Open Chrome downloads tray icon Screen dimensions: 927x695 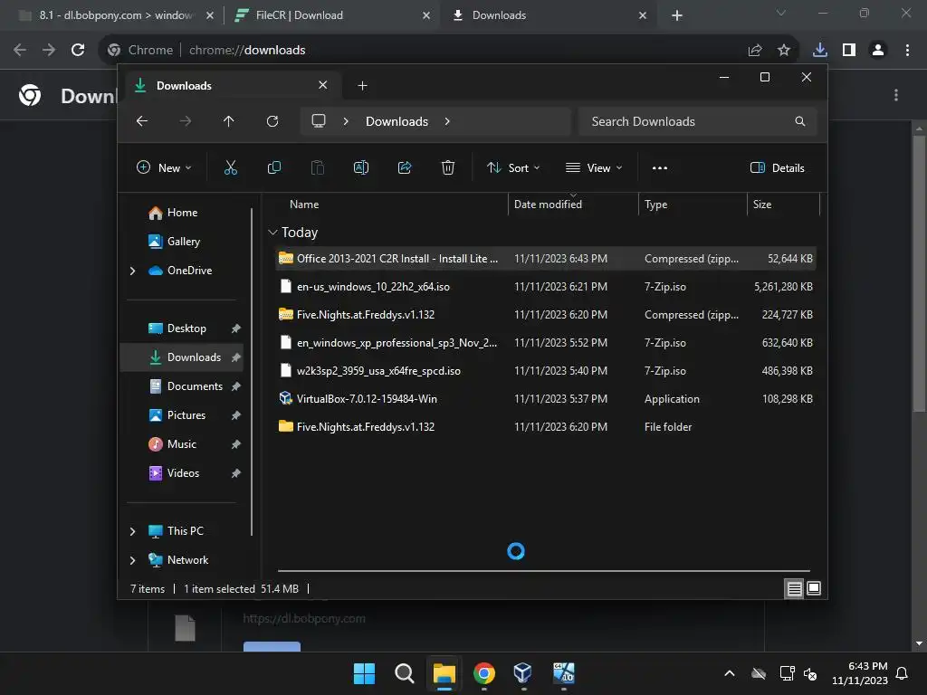[x=820, y=50]
